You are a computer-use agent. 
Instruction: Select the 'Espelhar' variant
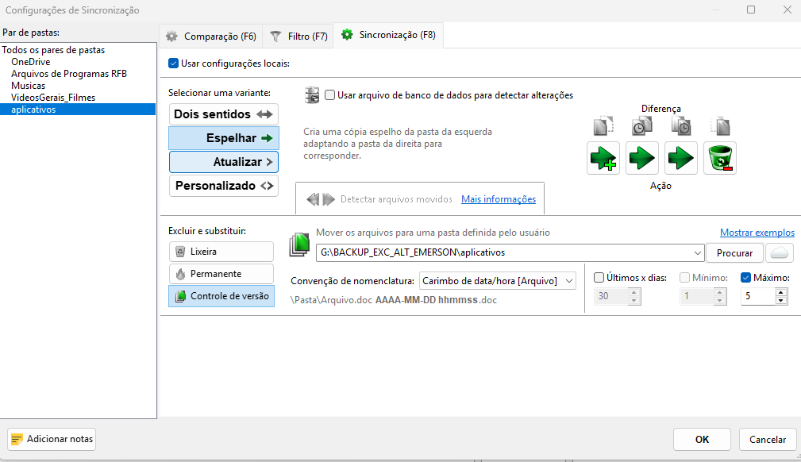(x=224, y=138)
